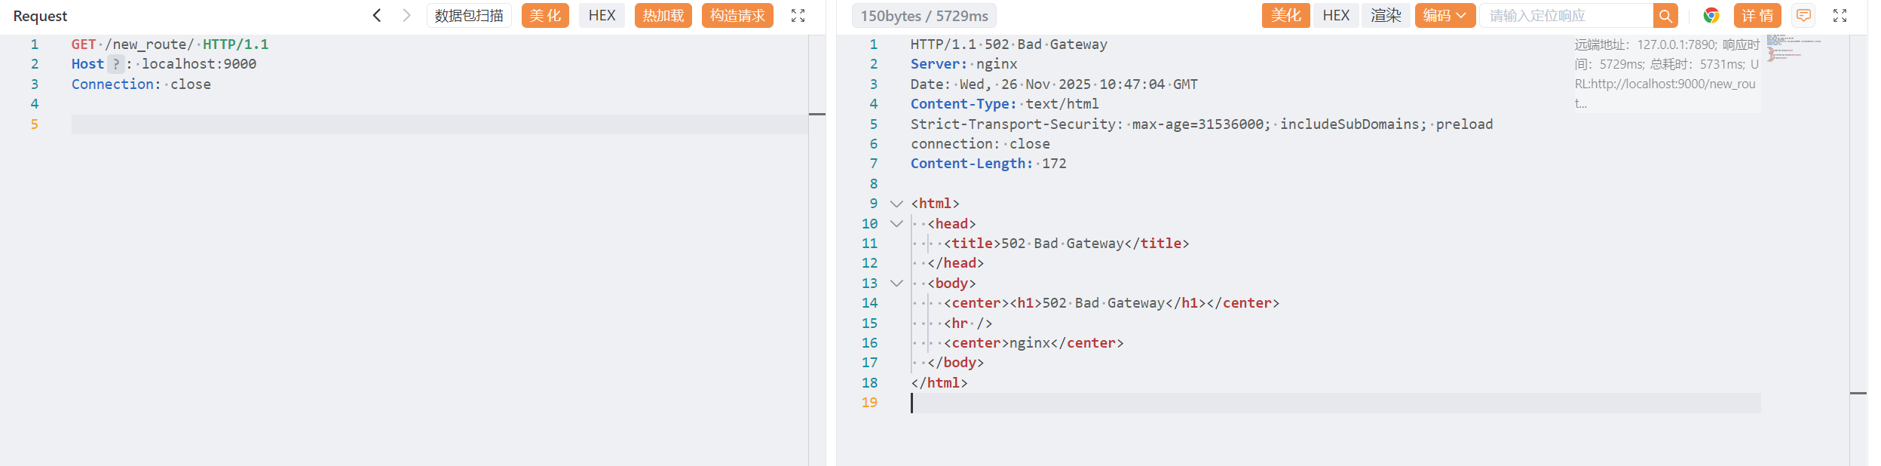Viewport: 1881px width, 466px height.
Task: Click the comment icon beside 详情
Action: point(1803,15)
